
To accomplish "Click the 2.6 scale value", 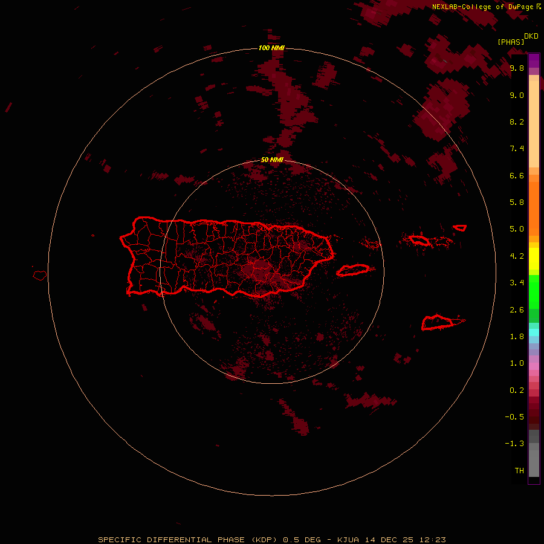I will pyautogui.click(x=517, y=310).
